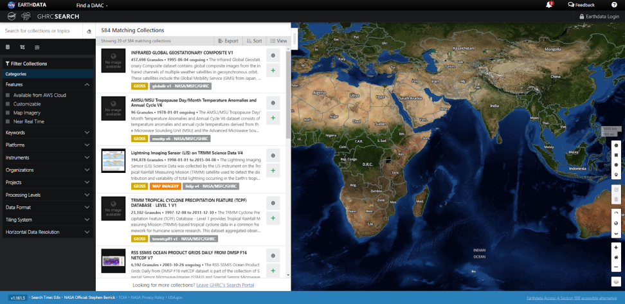Open the advanced search sliders icon
This screenshot has height=304, width=625.
point(37,47)
